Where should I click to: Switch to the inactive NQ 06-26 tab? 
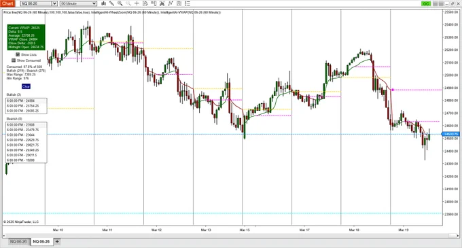click(18, 241)
